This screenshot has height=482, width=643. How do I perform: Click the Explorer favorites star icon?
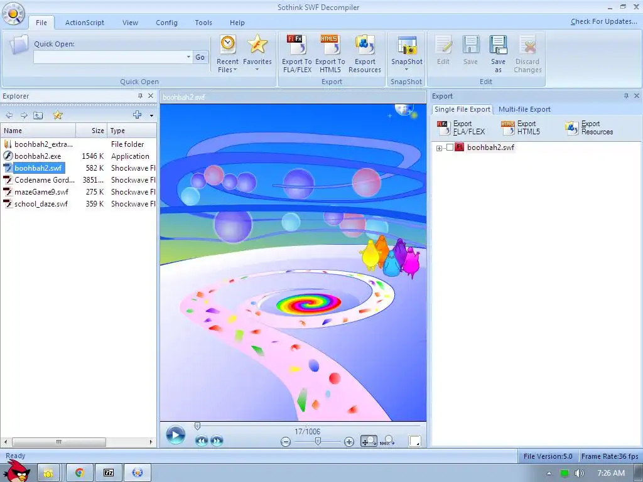(x=58, y=115)
